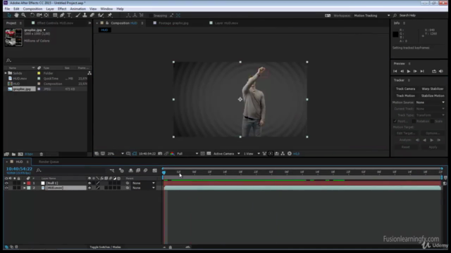Expand the Solids folder in Project
Viewport: 451px width, 253px height.
tap(6, 73)
